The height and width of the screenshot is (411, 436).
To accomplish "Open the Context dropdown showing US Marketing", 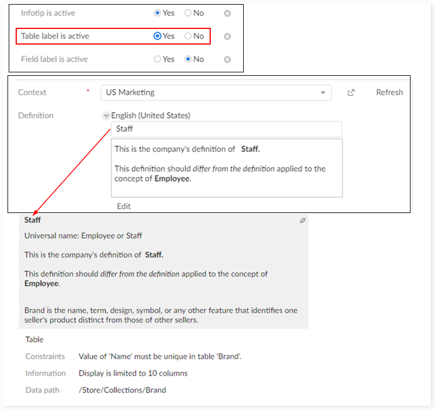I will click(x=216, y=93).
